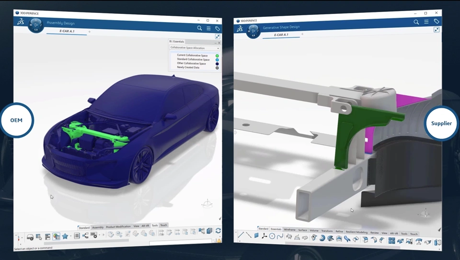Click the Supplier circle label
This screenshot has height=260, width=460.
(x=441, y=124)
